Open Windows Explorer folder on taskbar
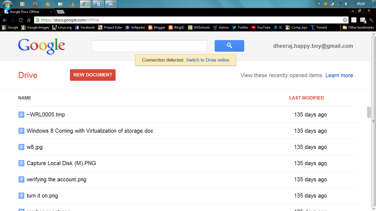376x211 pixels. 60,4
